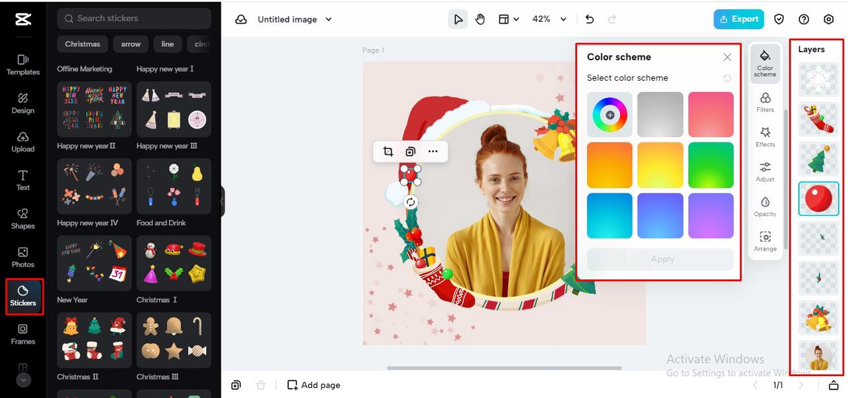The height and width of the screenshot is (398, 848).
Task: Choose the orange gradient color scheme
Action: point(609,165)
